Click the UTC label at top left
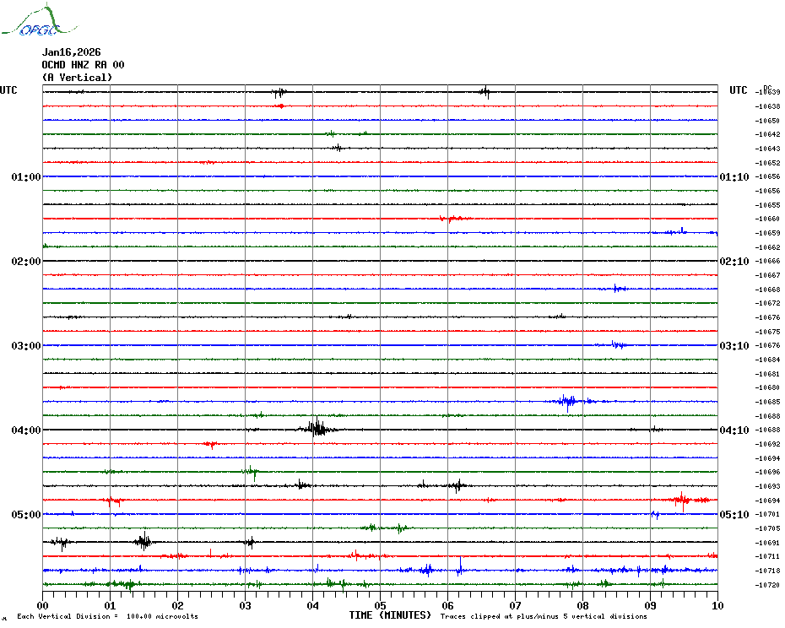The width and height of the screenshot is (785, 628). click(8, 90)
